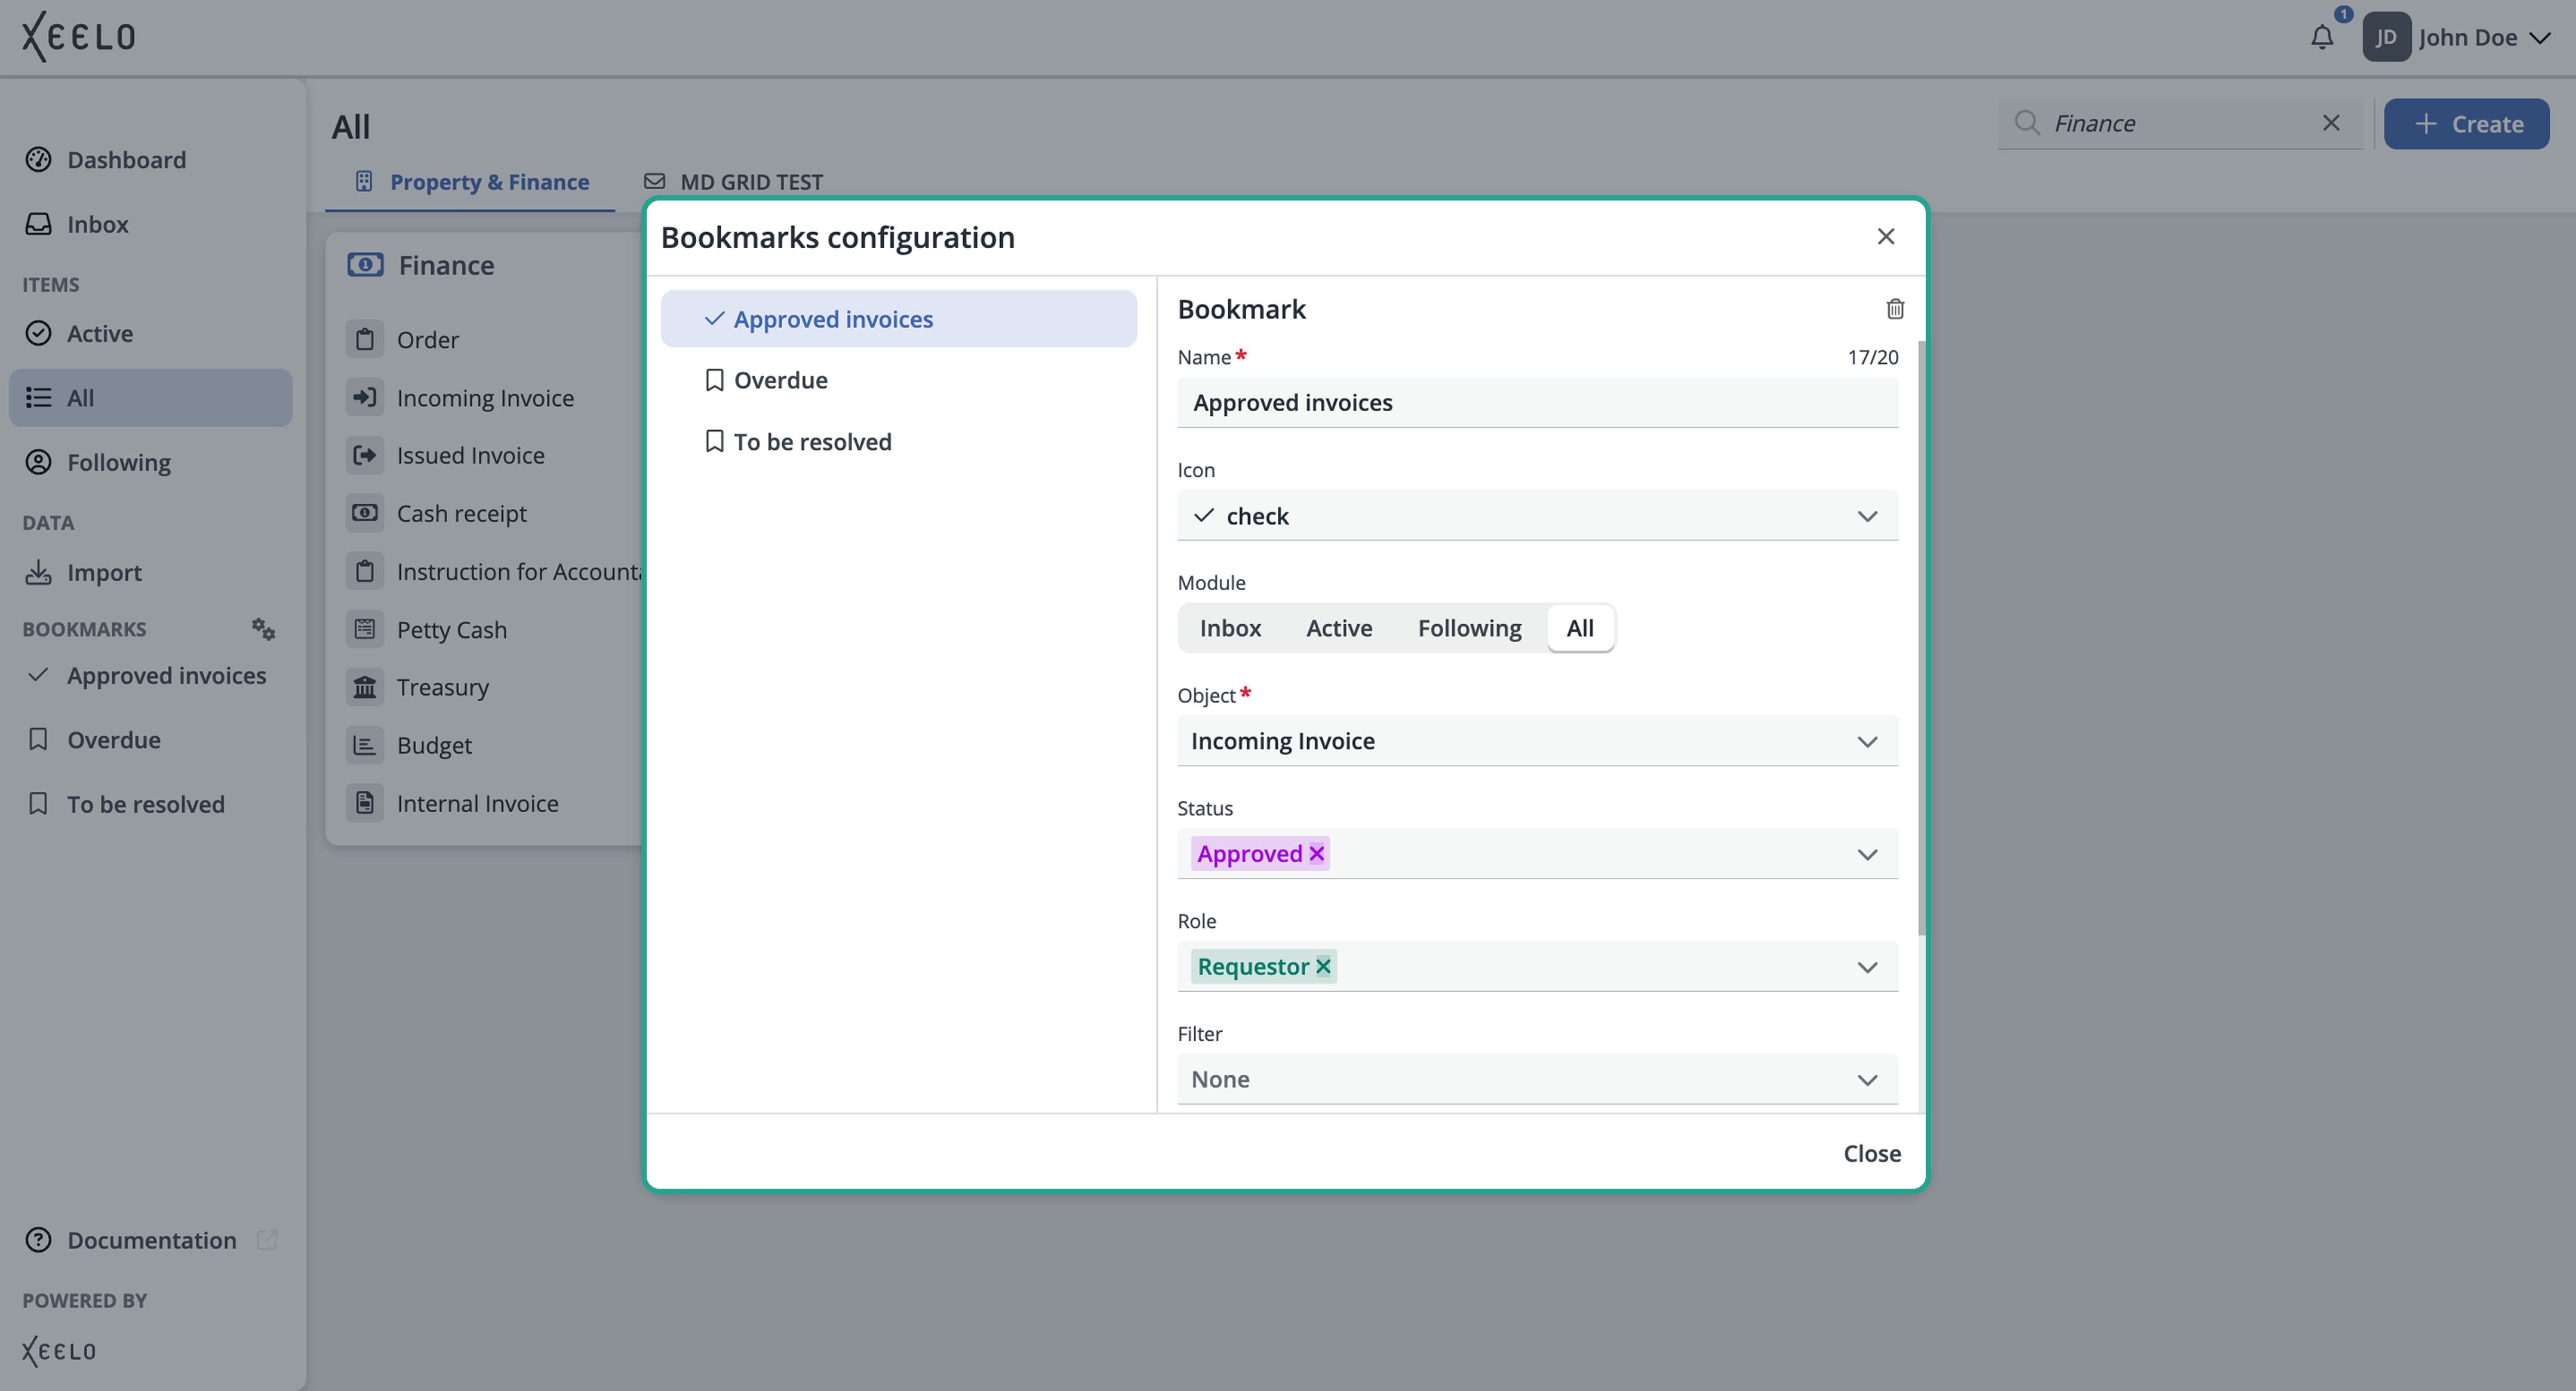Click the dialog vertical scrollbar
This screenshot has height=1391, width=2576.
point(1921,639)
